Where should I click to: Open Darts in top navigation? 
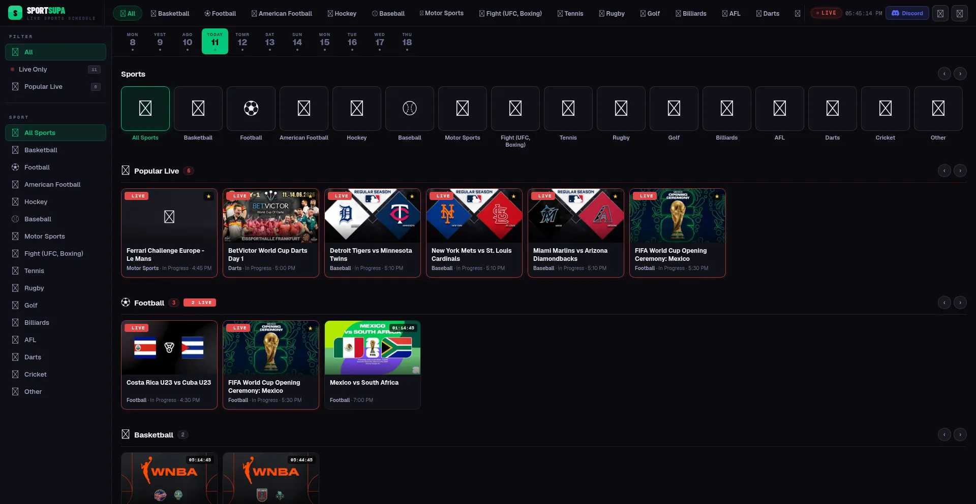point(768,13)
